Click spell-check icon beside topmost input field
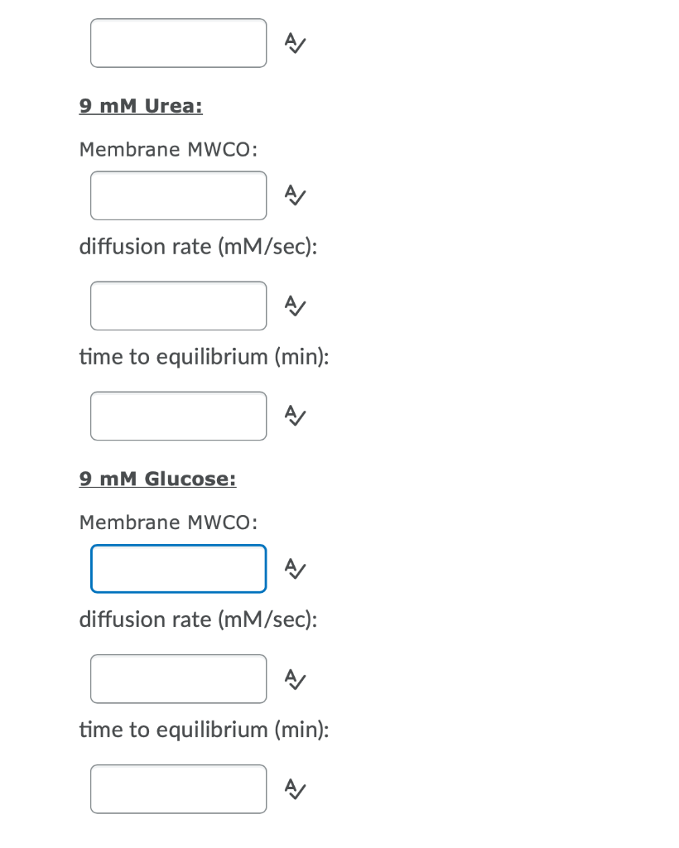The image size is (679, 848). (291, 43)
